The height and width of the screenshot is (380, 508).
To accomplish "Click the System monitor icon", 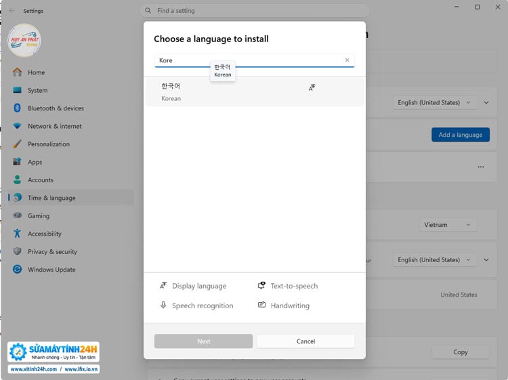I will [x=17, y=90].
